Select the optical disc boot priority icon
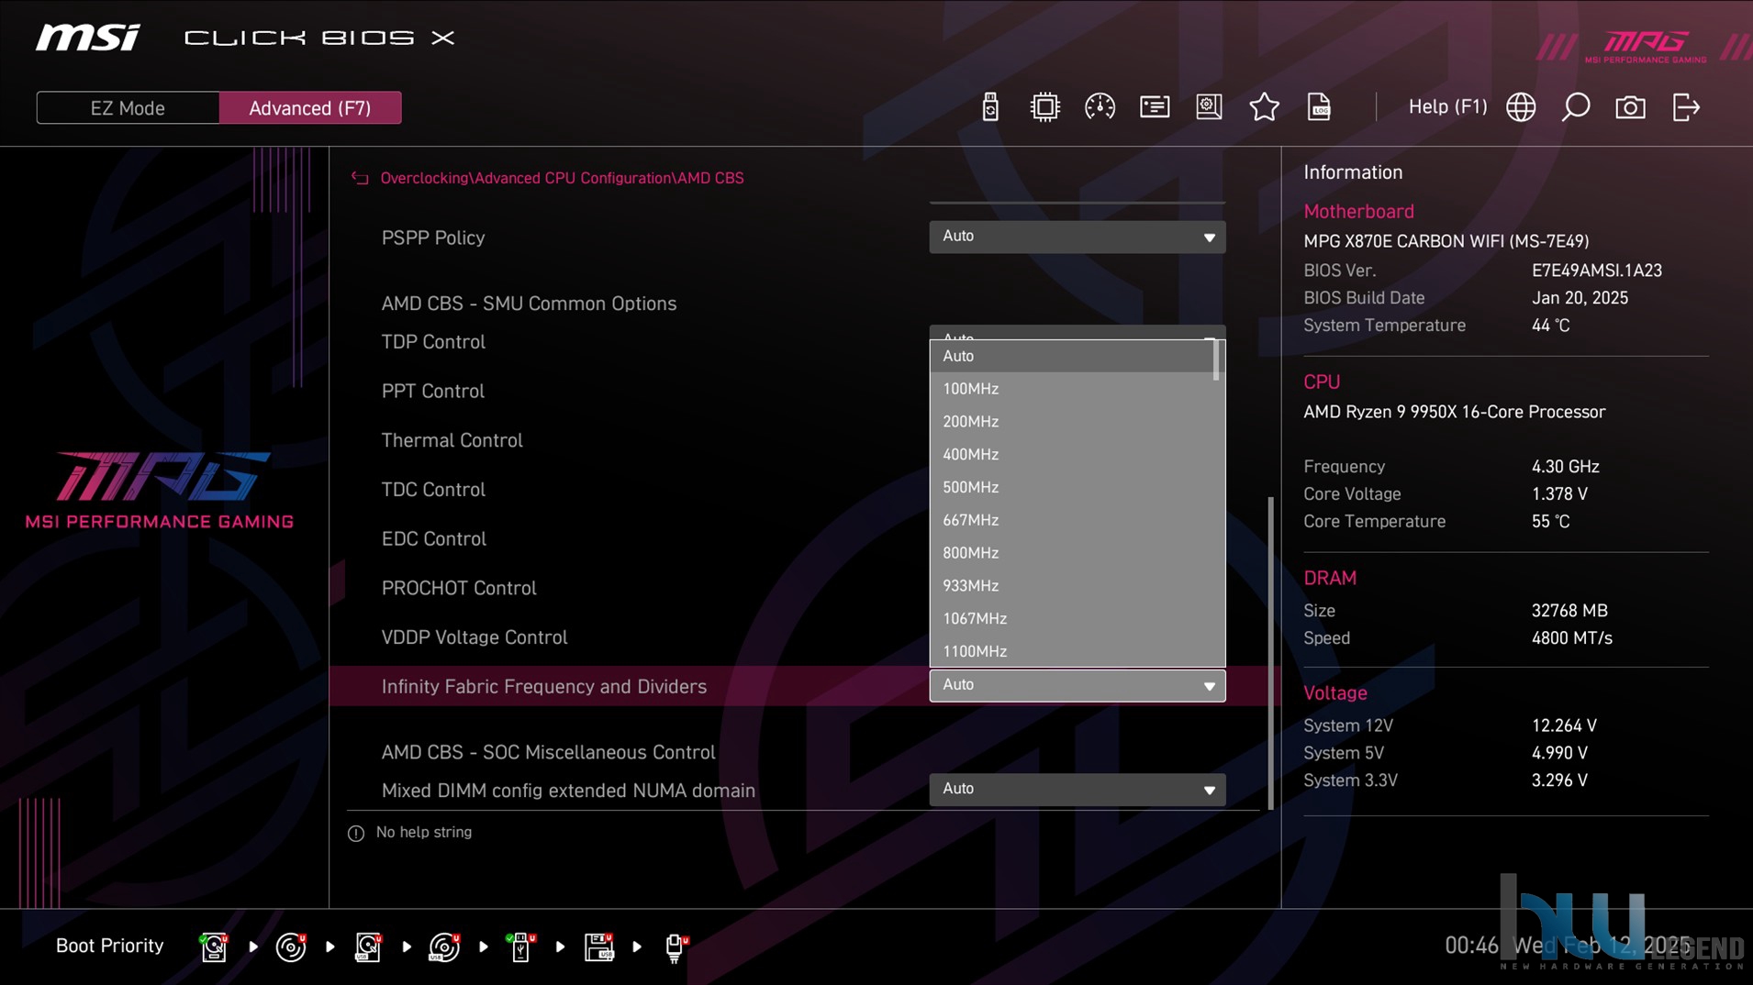This screenshot has height=985, width=1753. (x=291, y=946)
